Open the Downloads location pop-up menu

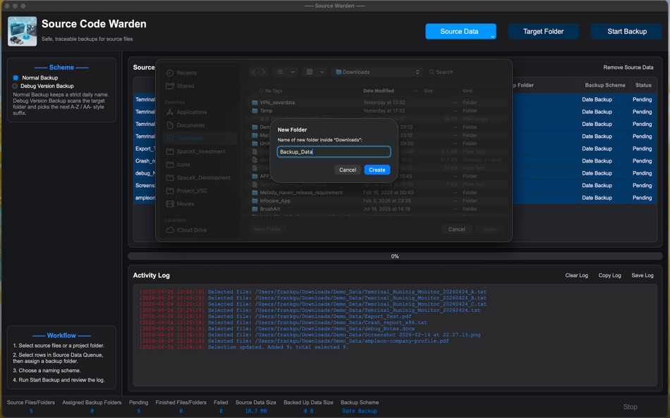(378, 72)
